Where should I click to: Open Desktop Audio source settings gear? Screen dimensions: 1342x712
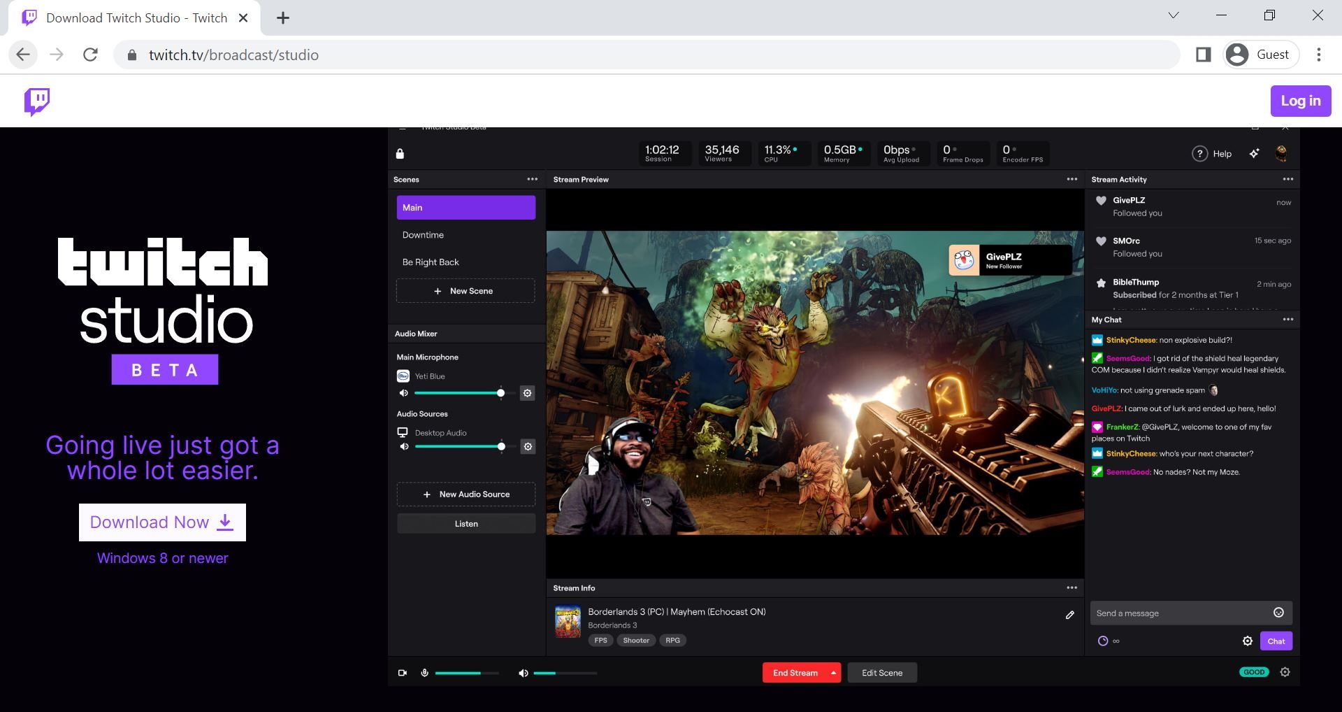(x=528, y=446)
